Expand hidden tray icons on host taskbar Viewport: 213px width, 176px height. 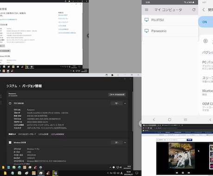[x=108, y=173]
